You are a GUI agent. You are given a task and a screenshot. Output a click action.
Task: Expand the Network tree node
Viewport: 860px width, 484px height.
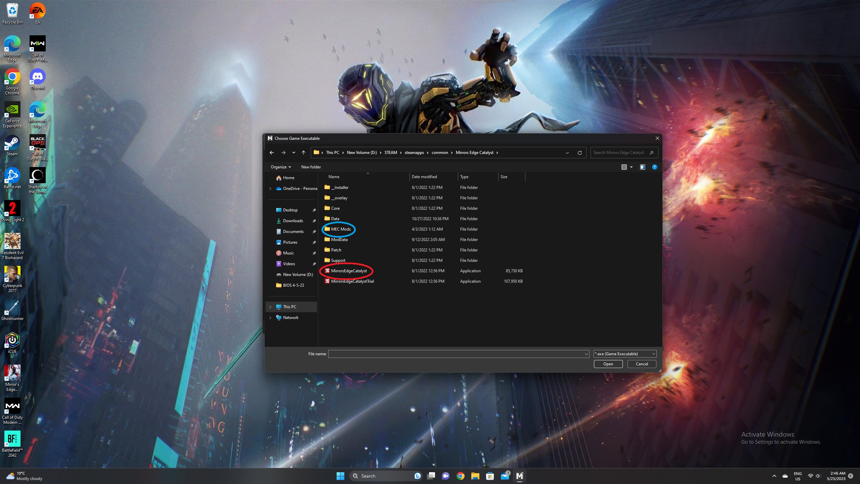pos(270,318)
